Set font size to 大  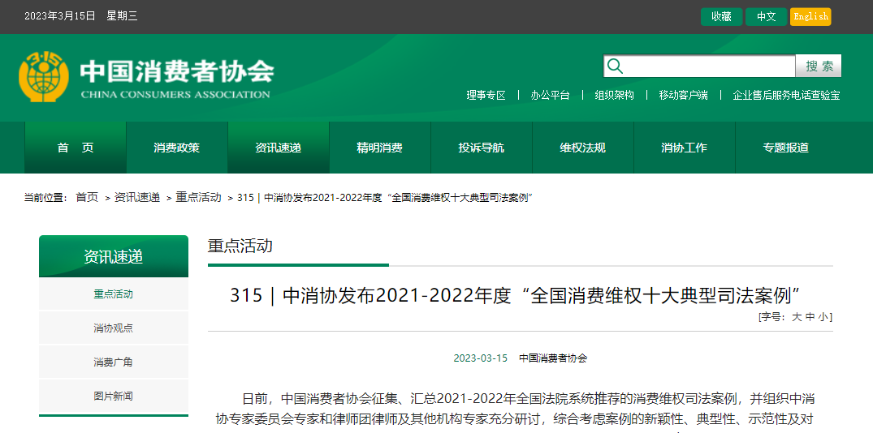point(797,317)
